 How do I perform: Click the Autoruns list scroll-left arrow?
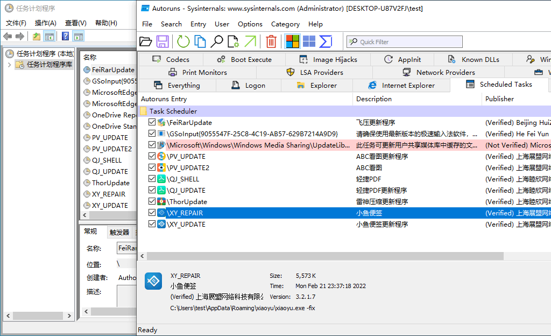[142, 256]
